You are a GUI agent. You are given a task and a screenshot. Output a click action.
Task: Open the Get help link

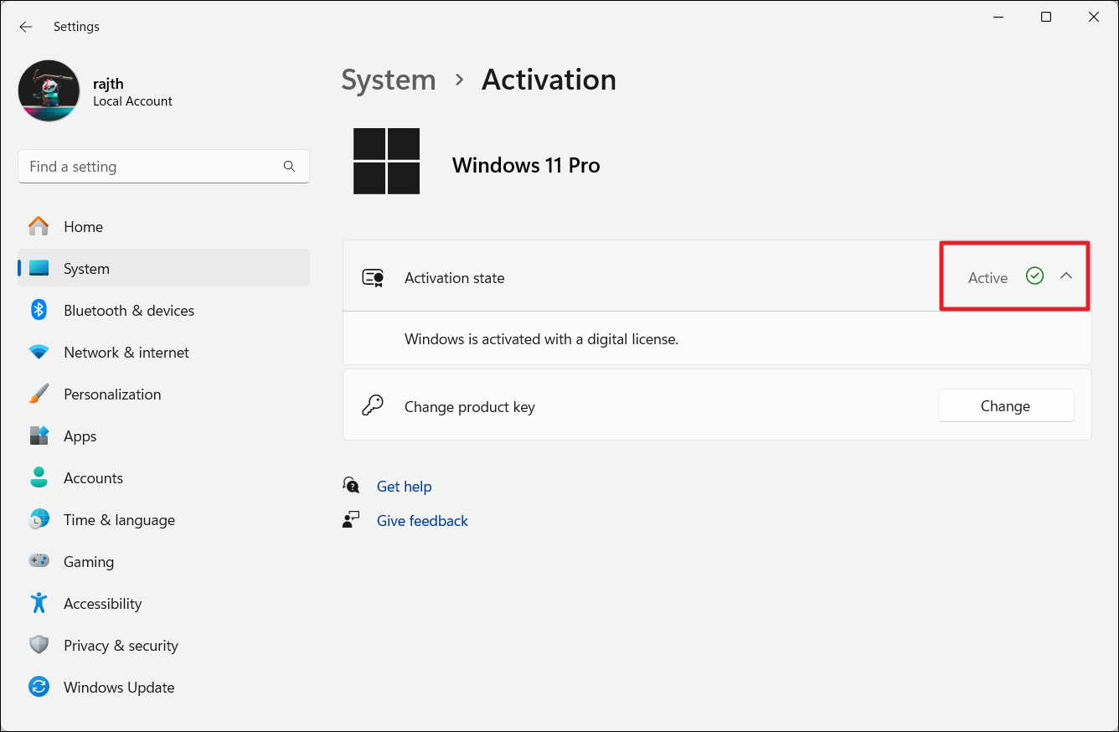click(x=404, y=487)
